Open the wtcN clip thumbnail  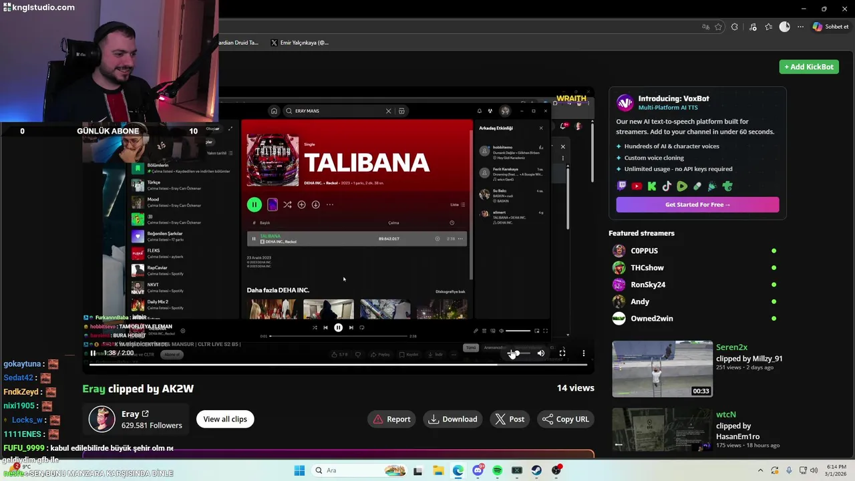tap(663, 430)
